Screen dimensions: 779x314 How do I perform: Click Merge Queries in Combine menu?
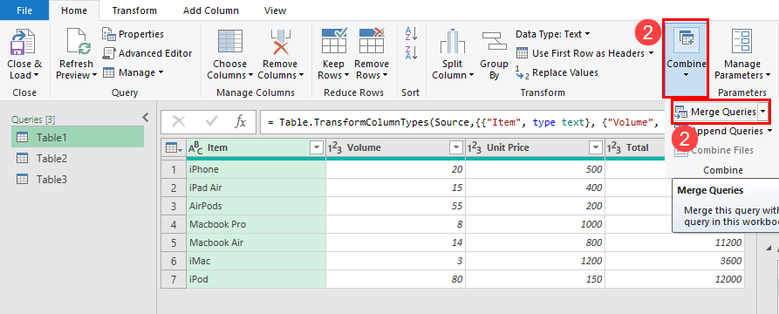click(715, 112)
